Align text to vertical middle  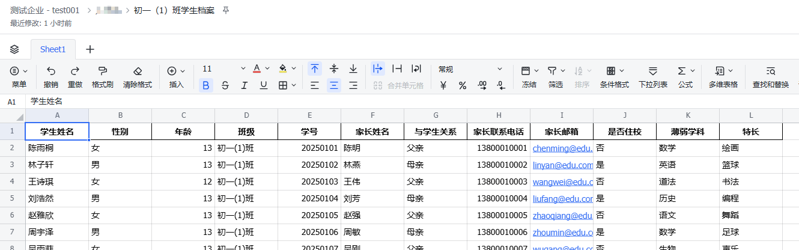click(x=334, y=69)
